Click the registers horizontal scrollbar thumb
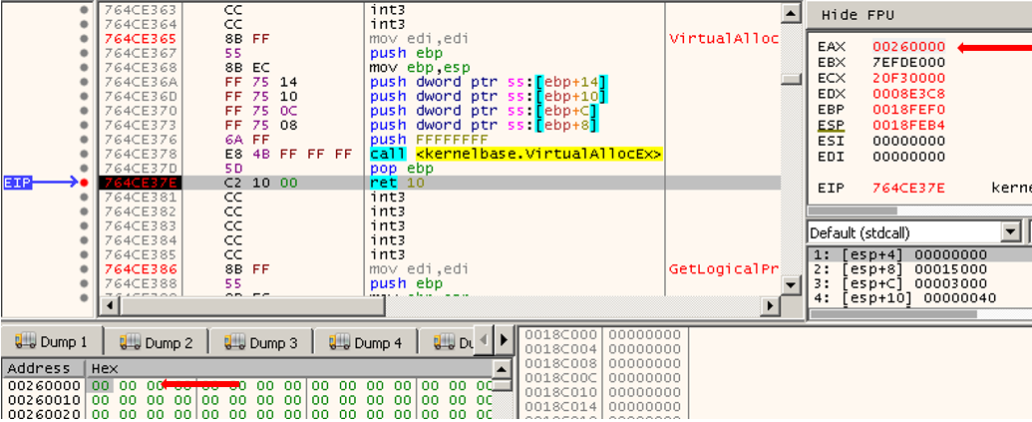Viewport: 1032px width, 422px height. [853, 211]
